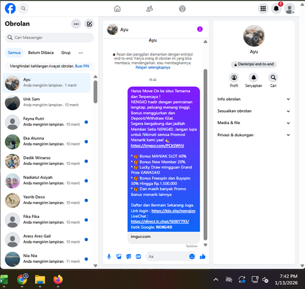
Task: Click the Buat PIN link
Action: click(x=82, y=66)
